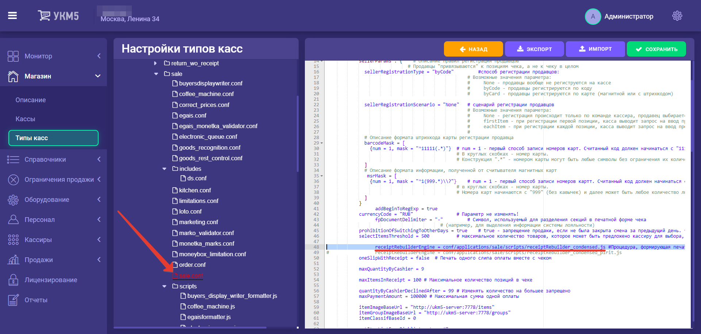Click the file tree horizontal scrollbar
The image size is (701, 334).
tap(190, 327)
